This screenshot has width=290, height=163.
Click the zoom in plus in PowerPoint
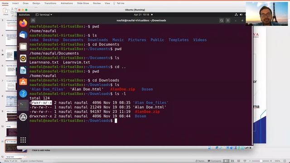click(x=271, y=161)
